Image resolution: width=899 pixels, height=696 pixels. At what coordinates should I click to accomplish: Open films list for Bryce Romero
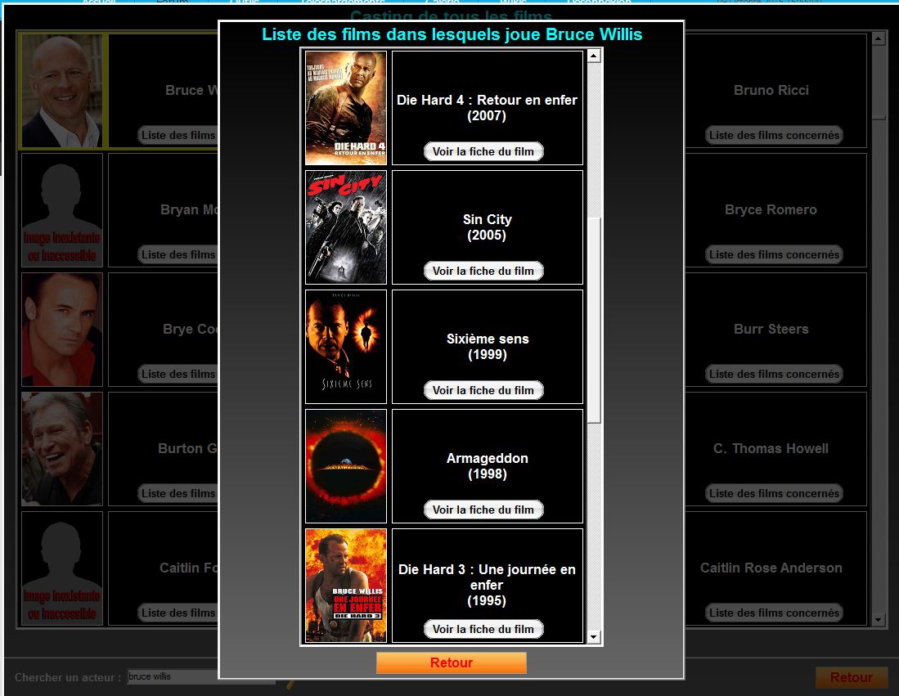tap(774, 254)
